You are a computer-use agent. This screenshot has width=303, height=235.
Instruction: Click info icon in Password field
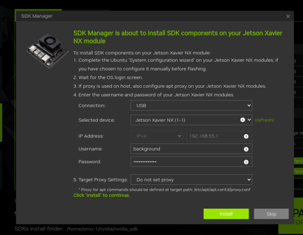tap(246, 162)
